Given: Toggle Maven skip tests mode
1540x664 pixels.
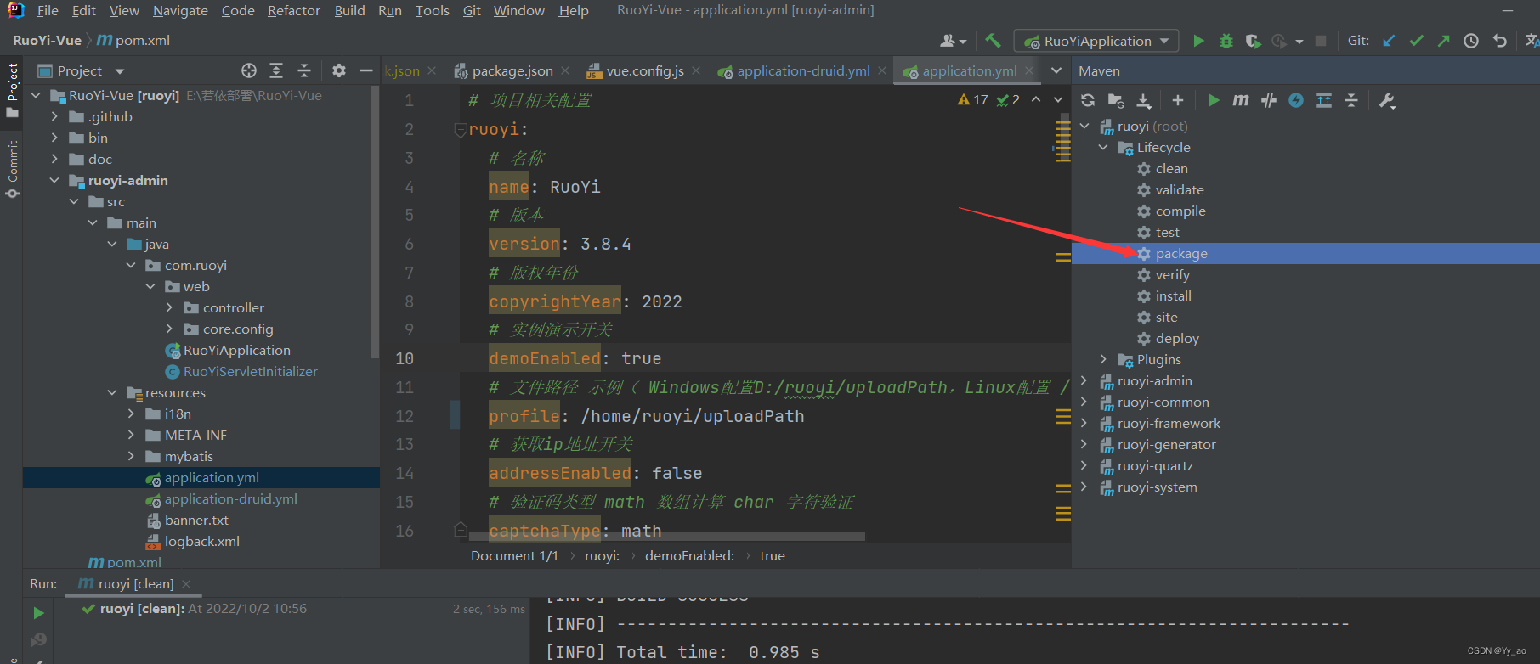Looking at the screenshot, I should click(1296, 100).
